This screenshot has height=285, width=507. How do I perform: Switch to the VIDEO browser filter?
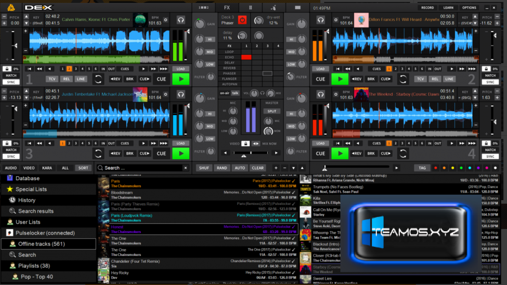click(x=29, y=168)
